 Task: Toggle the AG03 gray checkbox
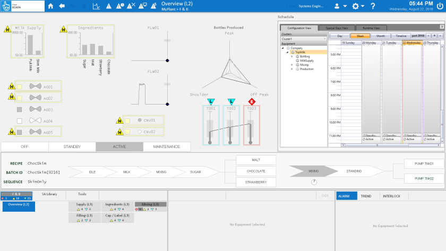(x=20, y=109)
